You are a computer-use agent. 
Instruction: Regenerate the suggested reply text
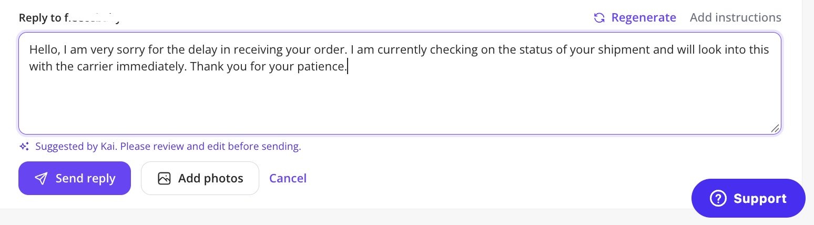point(635,18)
